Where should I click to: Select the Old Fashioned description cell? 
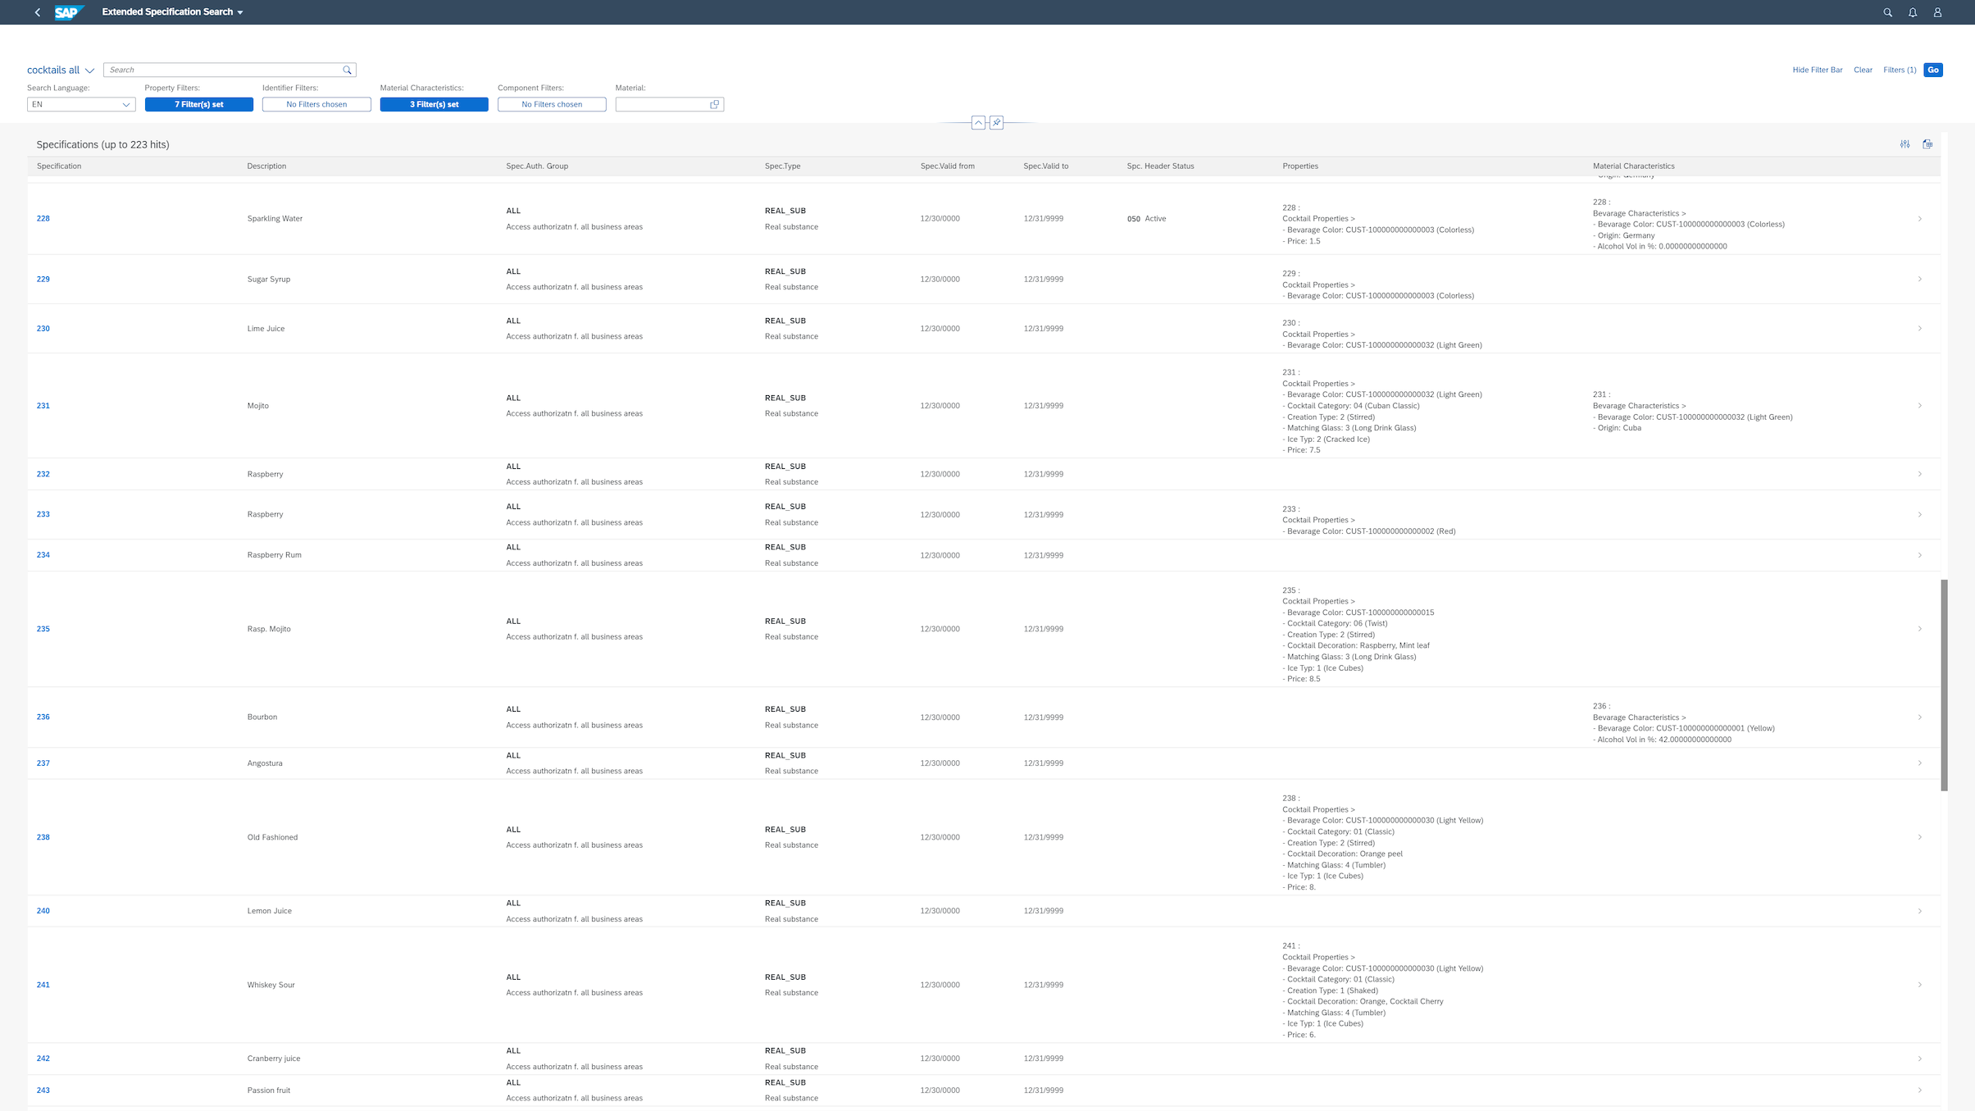[x=272, y=837]
